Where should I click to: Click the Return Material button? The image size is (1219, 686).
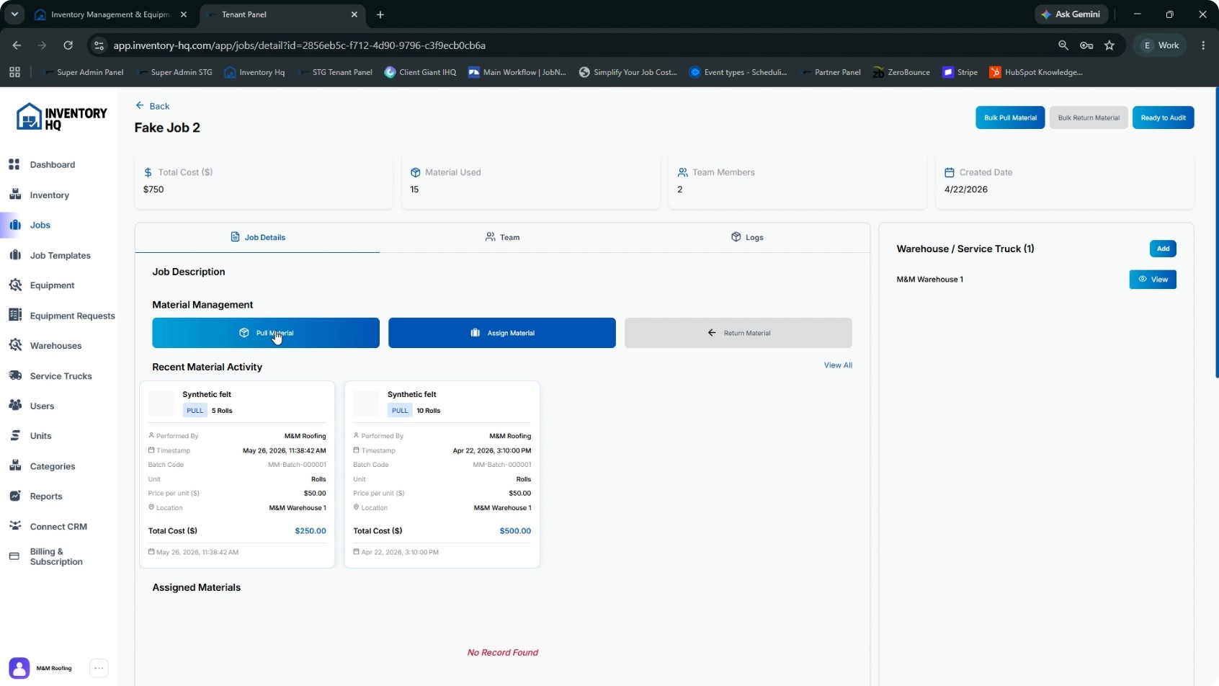738,333
